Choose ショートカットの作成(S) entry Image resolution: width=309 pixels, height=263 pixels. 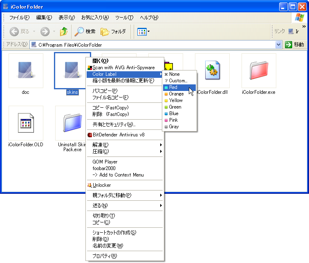(x=124, y=233)
